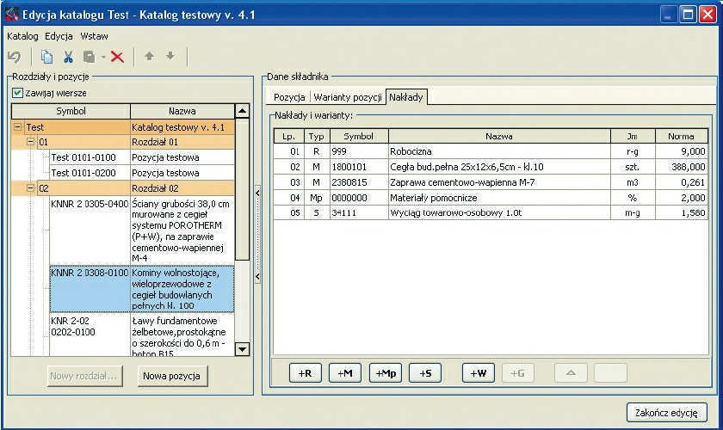723x430 pixels.
Task: Open the Katalog menu
Action: point(22,36)
